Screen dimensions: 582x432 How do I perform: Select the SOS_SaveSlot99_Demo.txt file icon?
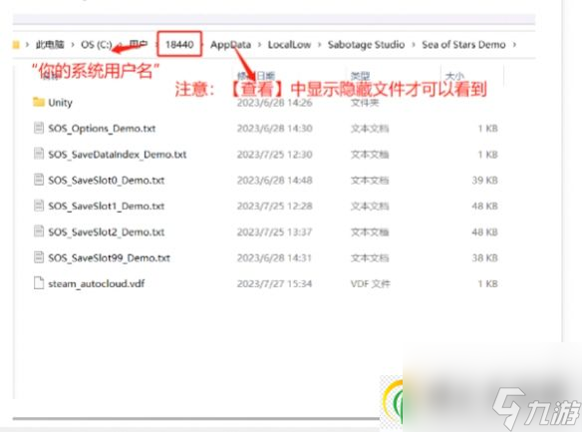click(x=39, y=257)
